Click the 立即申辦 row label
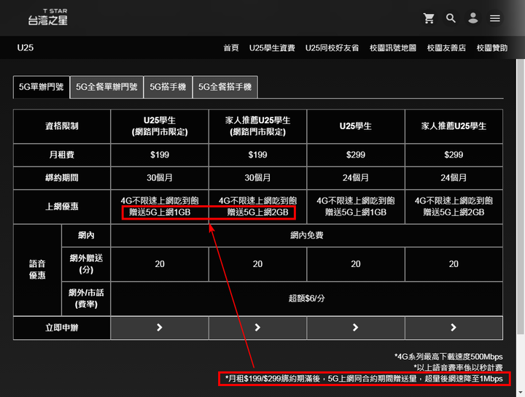525x397 pixels. coord(61,328)
